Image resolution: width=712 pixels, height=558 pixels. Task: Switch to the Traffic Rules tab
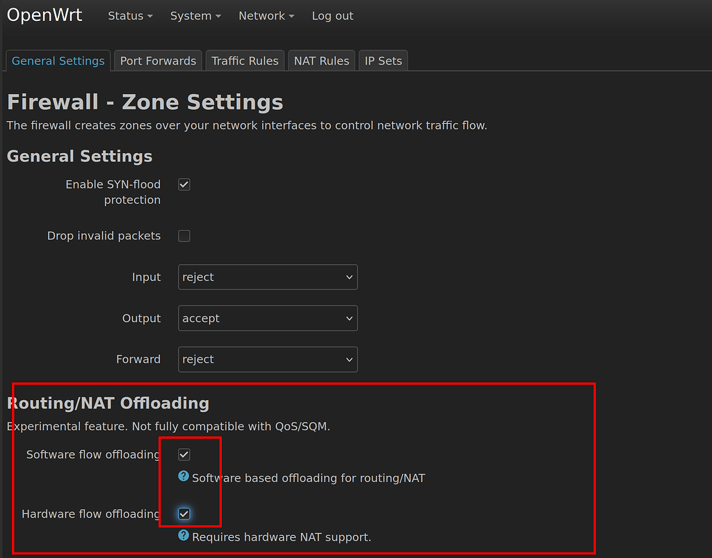tap(244, 61)
